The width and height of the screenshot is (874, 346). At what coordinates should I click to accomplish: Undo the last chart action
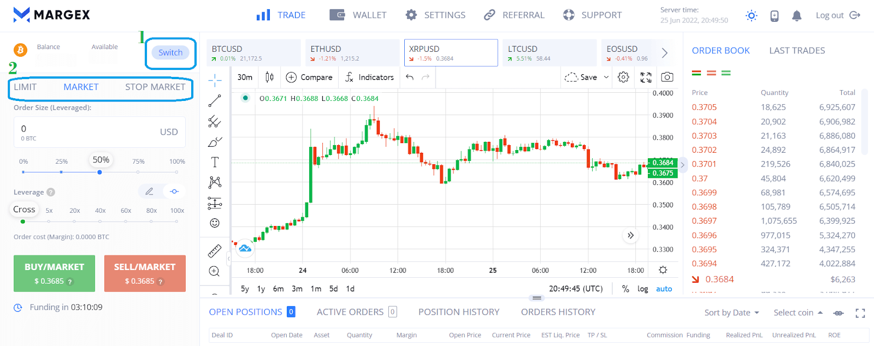click(x=410, y=77)
